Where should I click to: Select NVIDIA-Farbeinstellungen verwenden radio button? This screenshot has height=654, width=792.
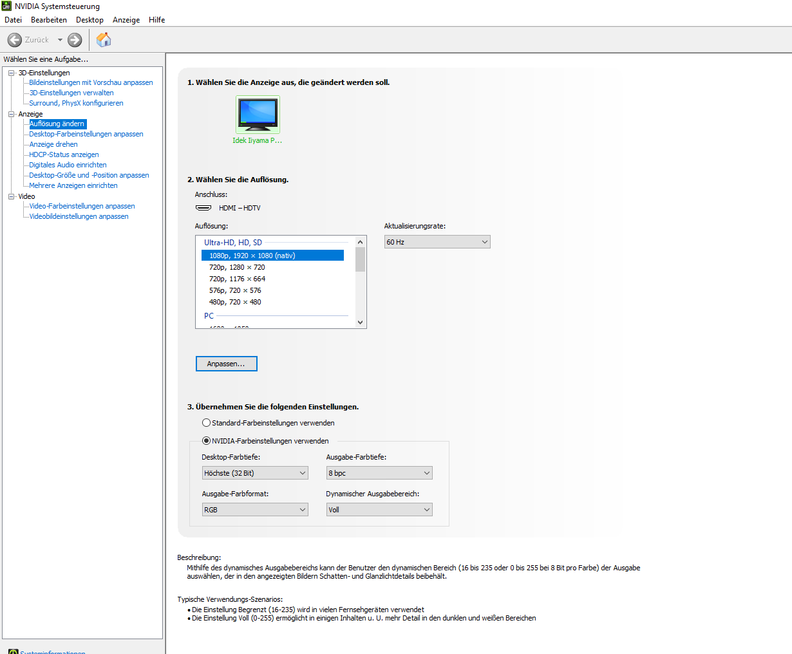pos(206,441)
